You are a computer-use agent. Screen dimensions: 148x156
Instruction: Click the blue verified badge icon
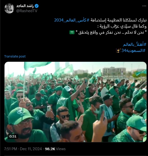36,6
